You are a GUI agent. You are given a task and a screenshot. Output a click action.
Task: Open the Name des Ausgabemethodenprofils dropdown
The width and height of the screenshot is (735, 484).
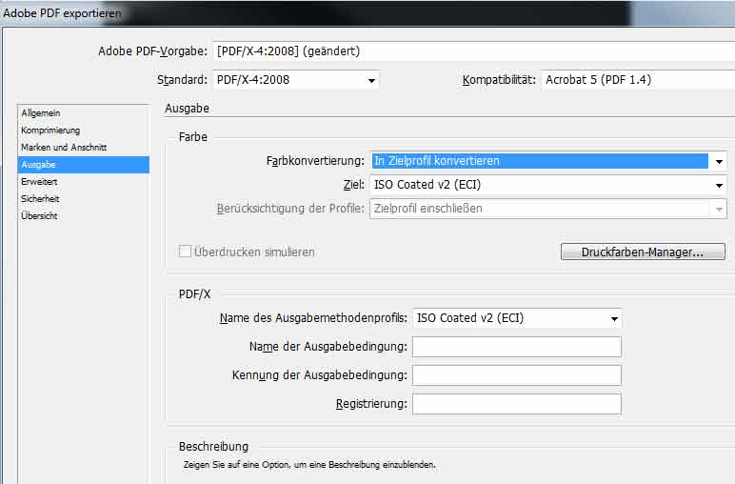517,318
